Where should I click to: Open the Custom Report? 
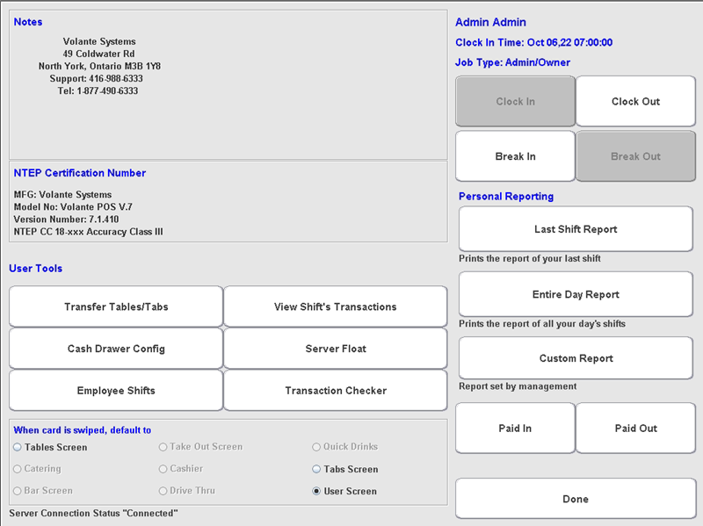pos(575,357)
